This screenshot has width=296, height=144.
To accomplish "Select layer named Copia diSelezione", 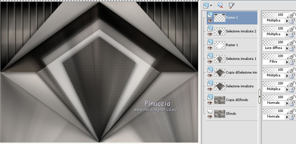I will (242, 73).
